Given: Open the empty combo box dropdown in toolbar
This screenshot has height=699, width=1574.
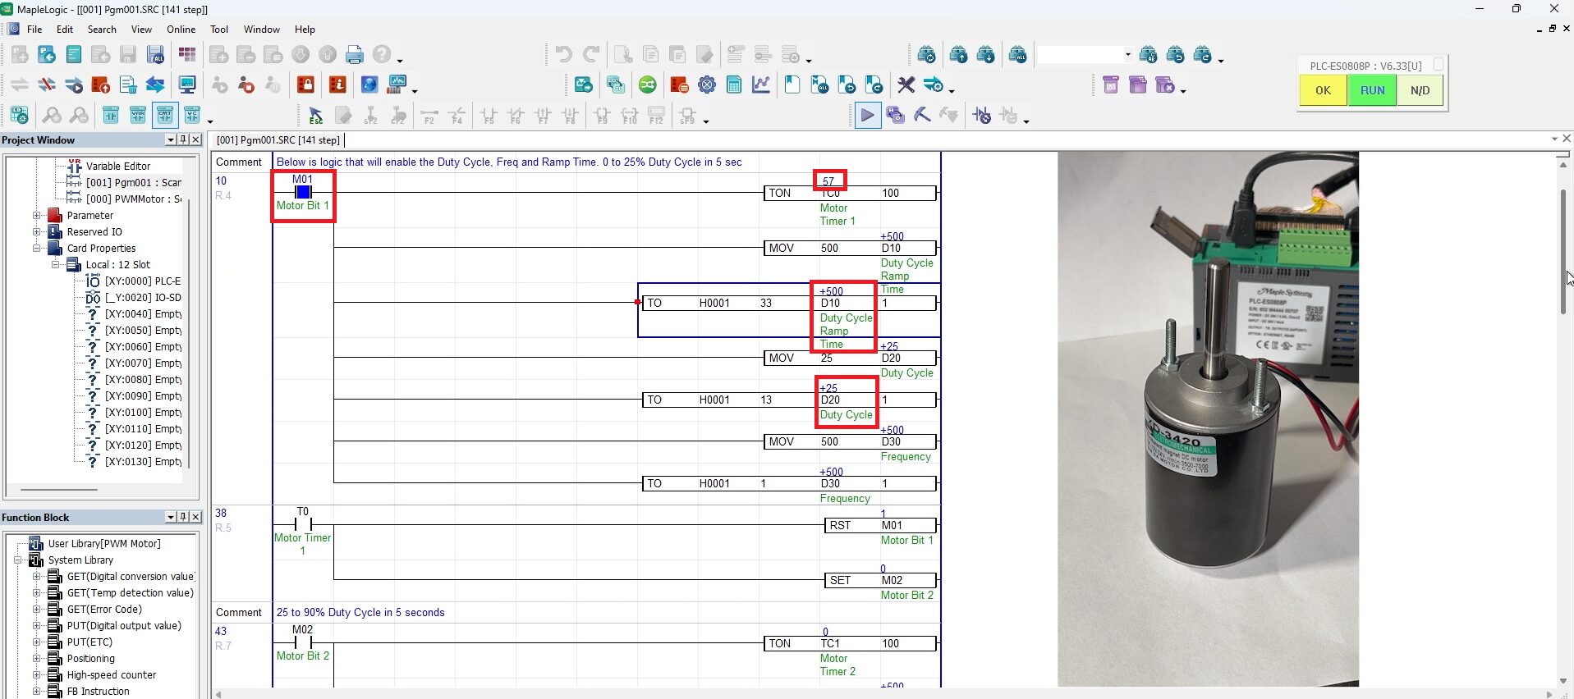Looking at the screenshot, I should pyautogui.click(x=1127, y=55).
